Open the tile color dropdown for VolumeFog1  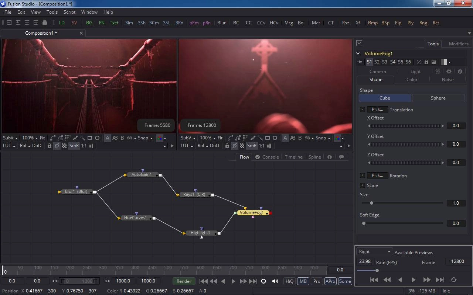coord(446,62)
